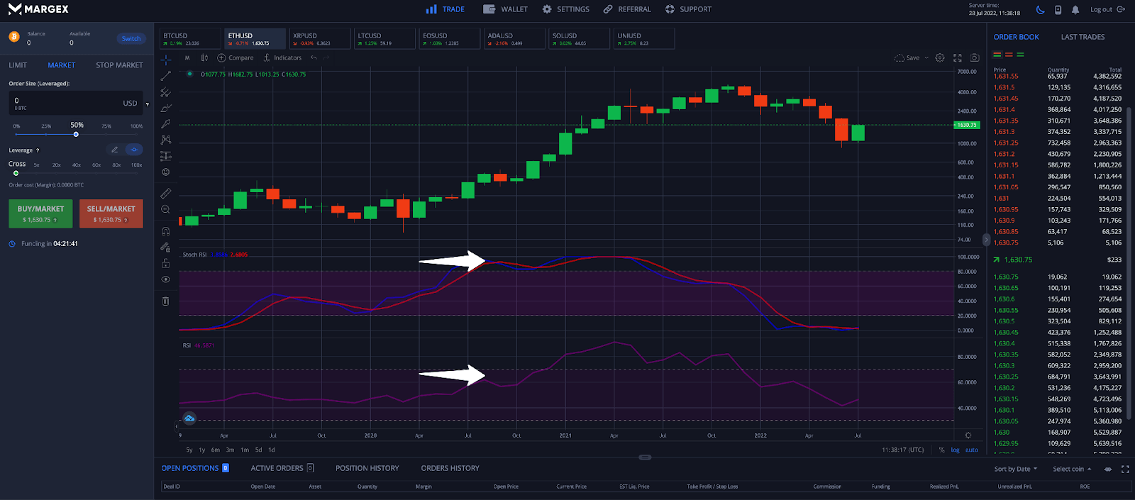Toggle visibility of all drawings eye icon

click(166, 279)
